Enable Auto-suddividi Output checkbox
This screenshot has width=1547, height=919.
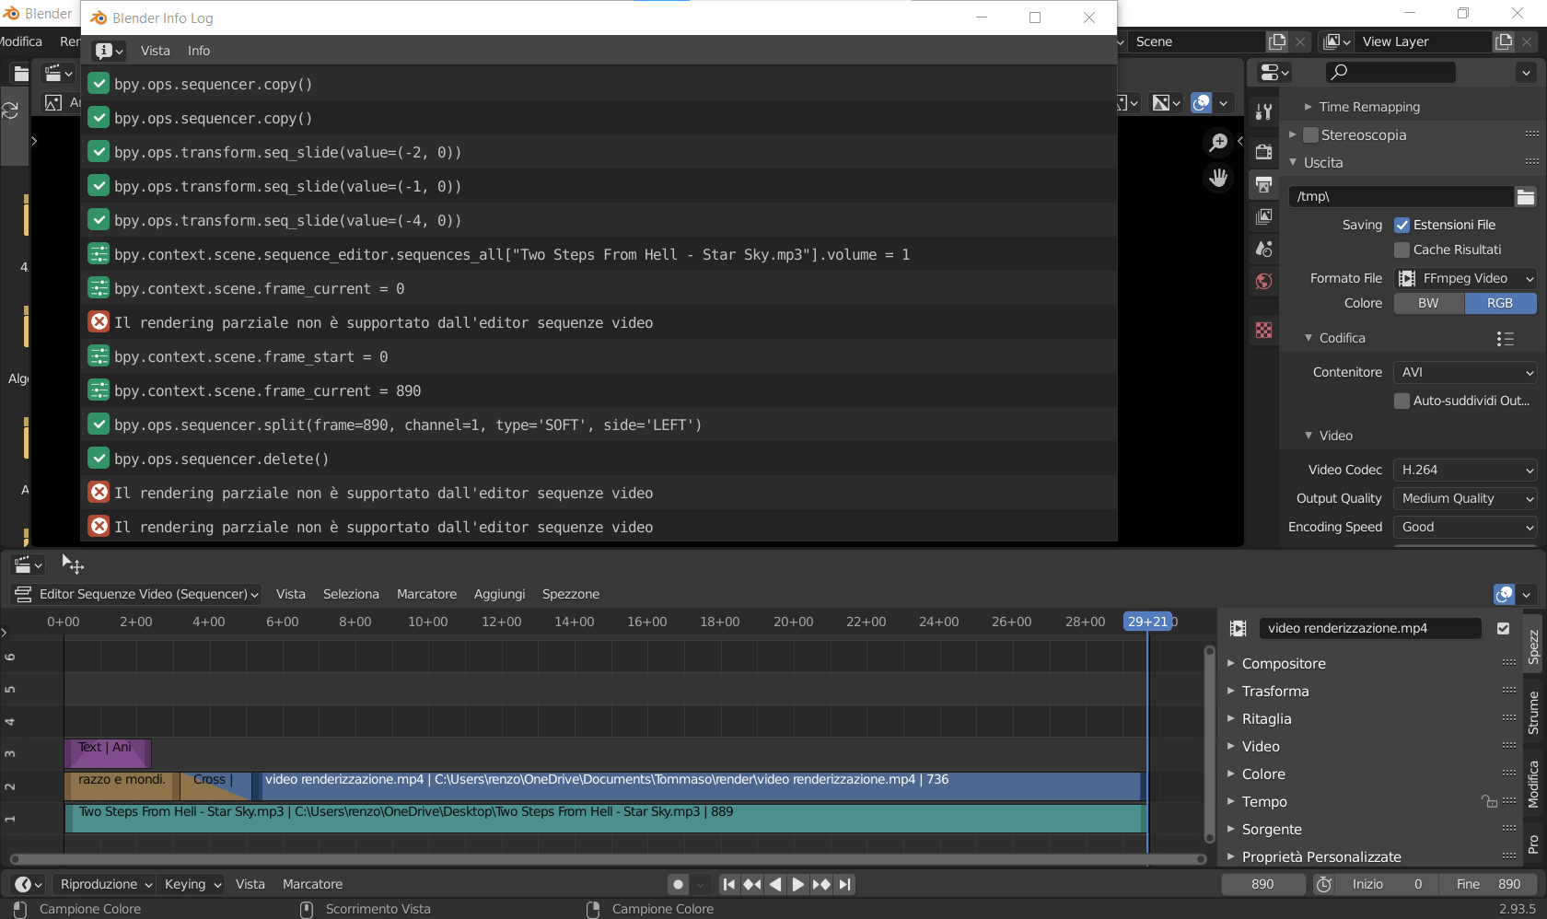click(x=1402, y=401)
